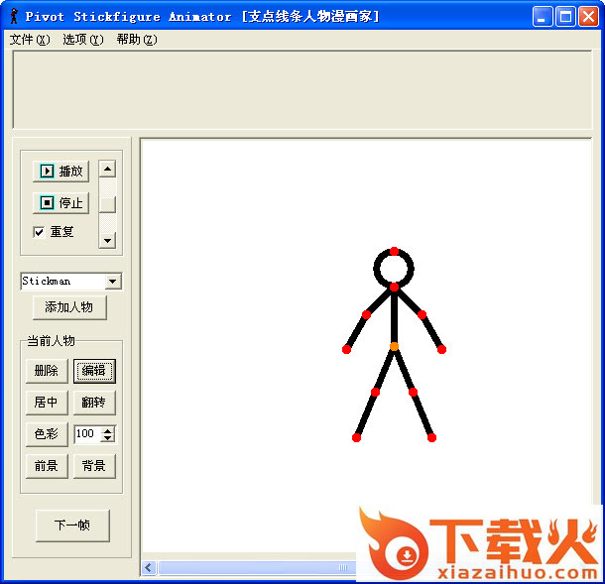Click the 编辑 edit button
Viewport: 605px width, 584px height.
click(x=94, y=371)
